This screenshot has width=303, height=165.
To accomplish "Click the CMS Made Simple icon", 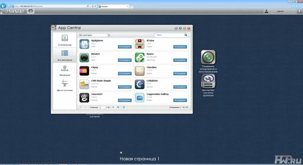I will (84, 84).
